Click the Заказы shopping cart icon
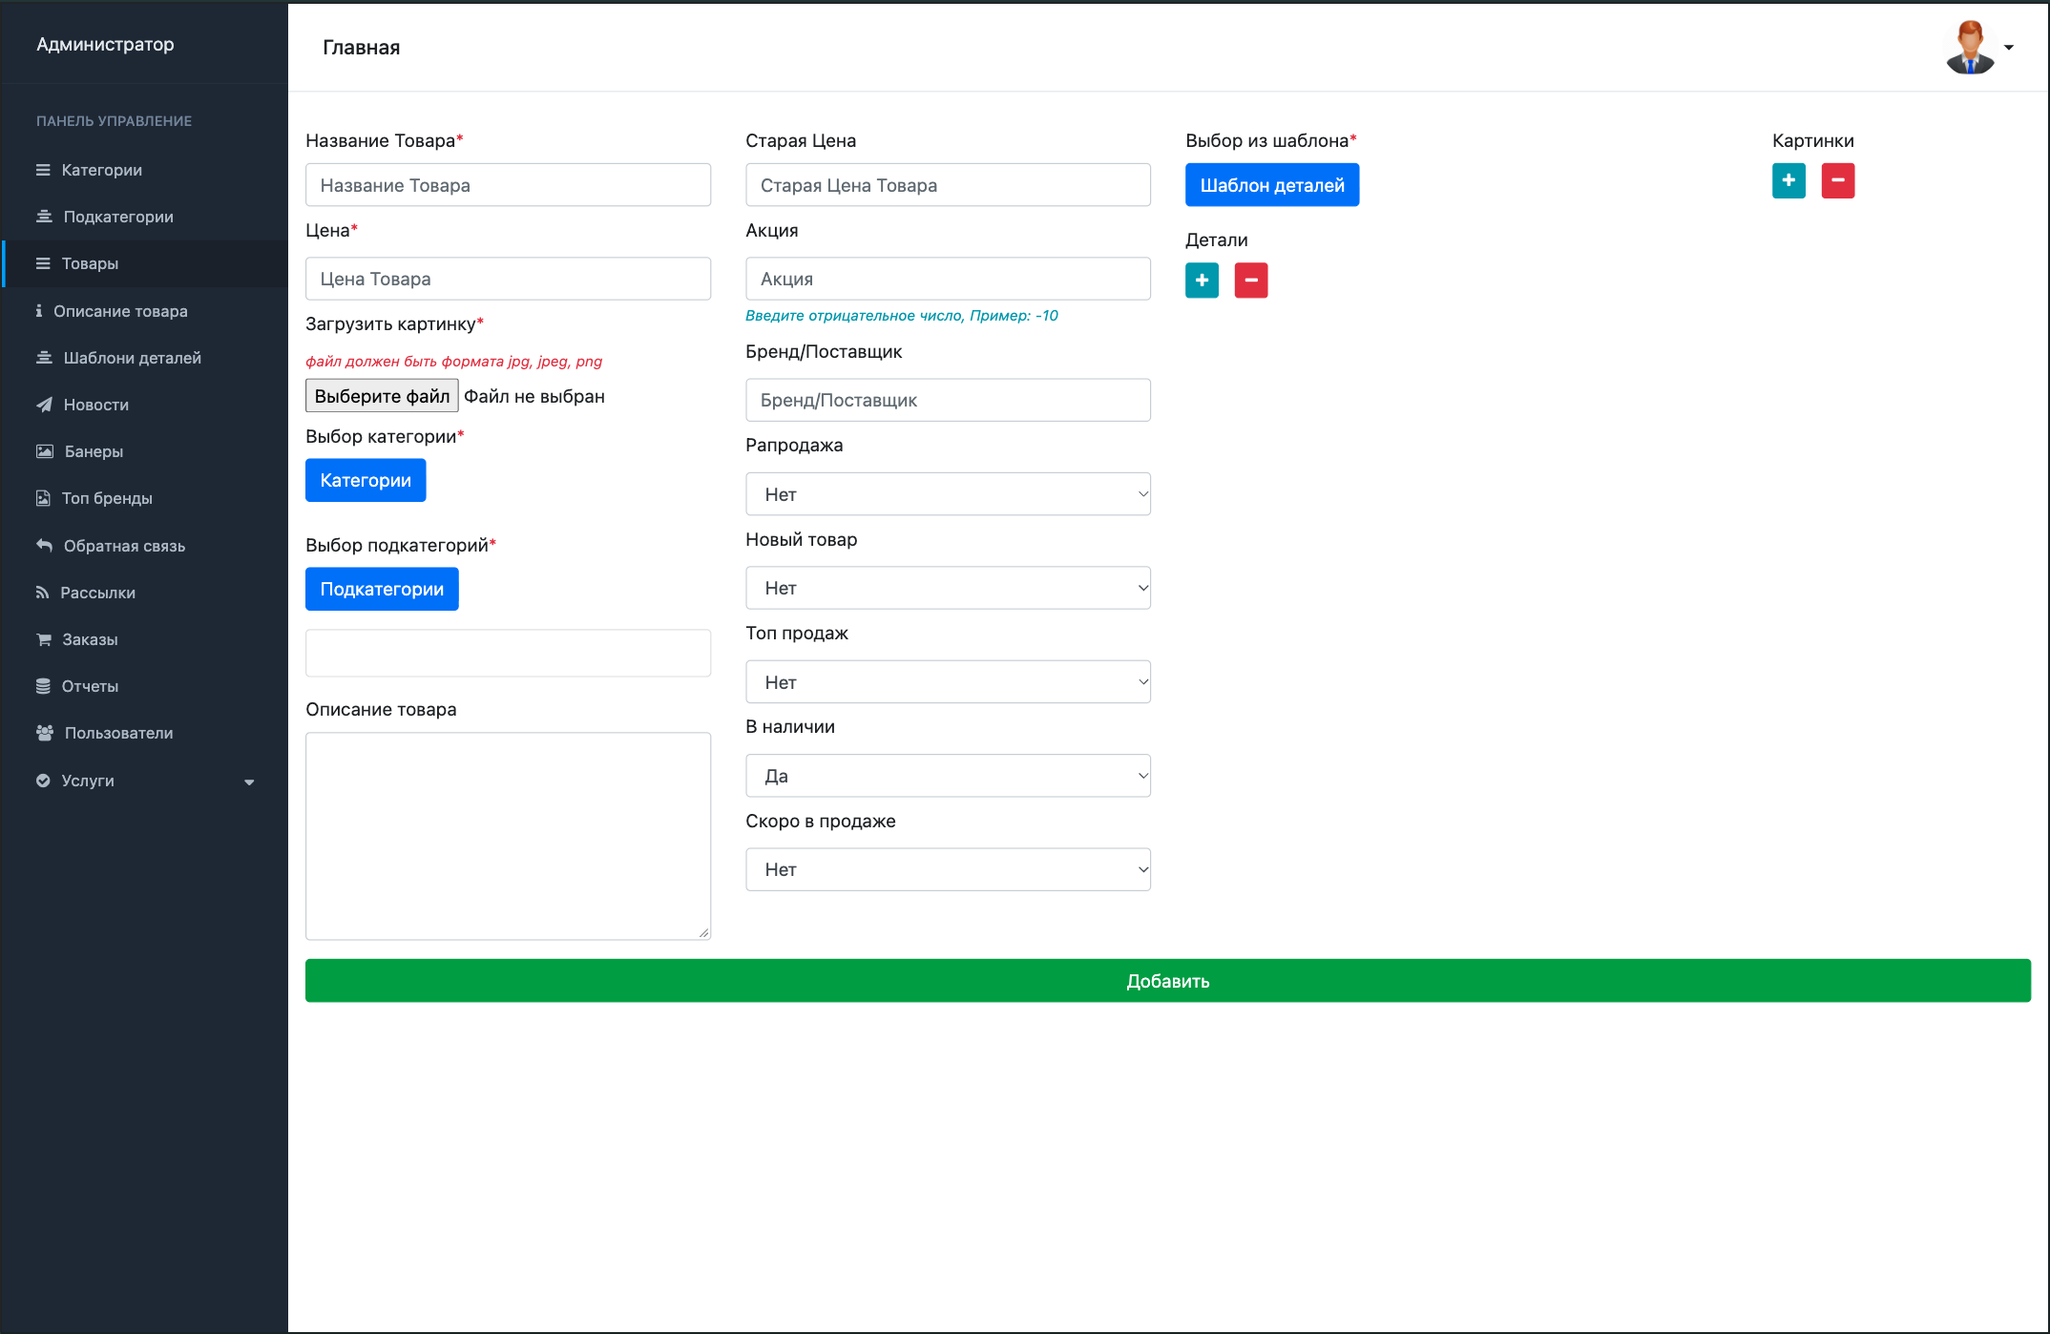This screenshot has width=2050, height=1334. coord(44,639)
